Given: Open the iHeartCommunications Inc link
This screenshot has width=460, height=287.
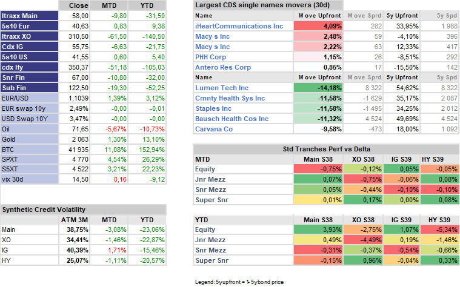Looking at the screenshot, I should [x=239, y=26].
